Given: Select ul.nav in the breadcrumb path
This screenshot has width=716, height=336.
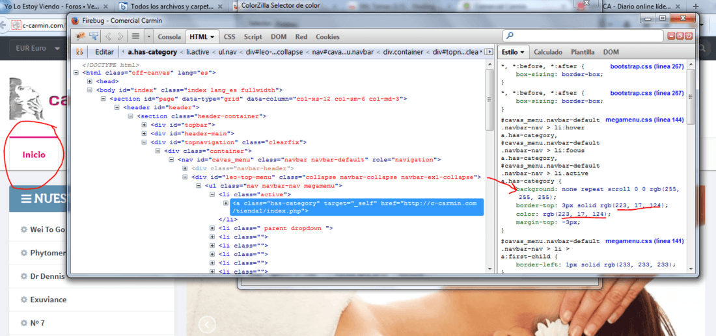Looking at the screenshot, I should [x=226, y=52].
